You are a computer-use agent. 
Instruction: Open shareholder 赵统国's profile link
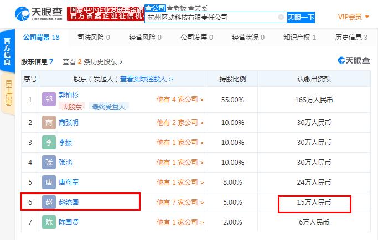[69, 202]
